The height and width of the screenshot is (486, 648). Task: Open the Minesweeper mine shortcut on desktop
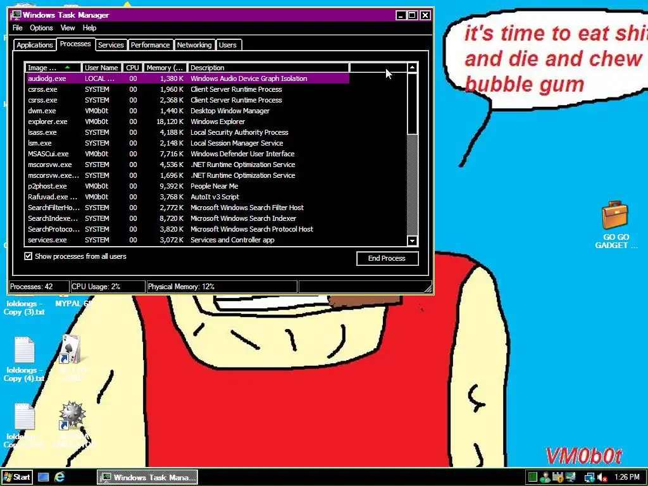(x=72, y=415)
